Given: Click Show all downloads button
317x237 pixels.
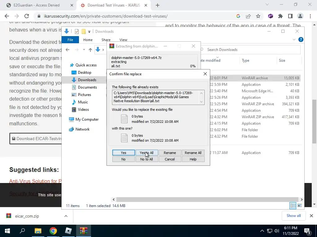Looking at the screenshot, I should pyautogui.click(x=293, y=216).
